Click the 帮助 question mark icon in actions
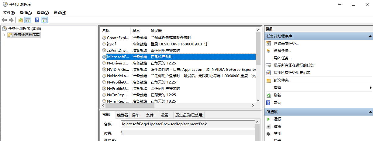 (x=268, y=103)
